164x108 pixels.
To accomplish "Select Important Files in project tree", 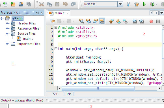I will pos(29,44).
